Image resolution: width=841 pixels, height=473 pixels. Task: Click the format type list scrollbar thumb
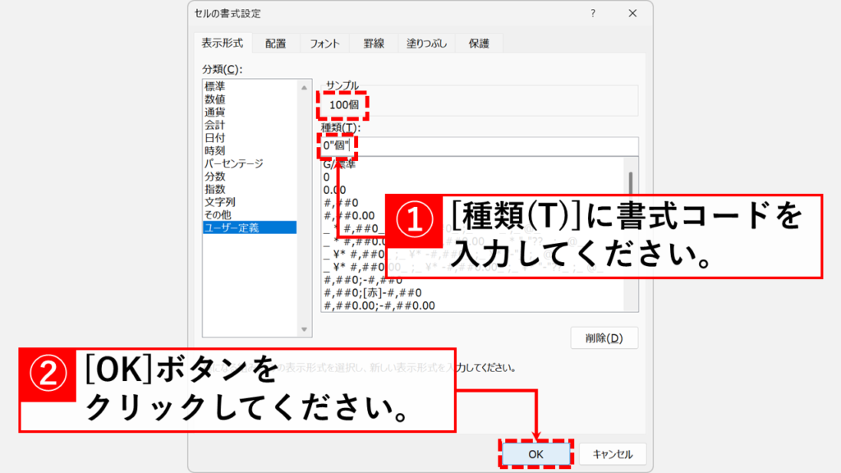631,183
